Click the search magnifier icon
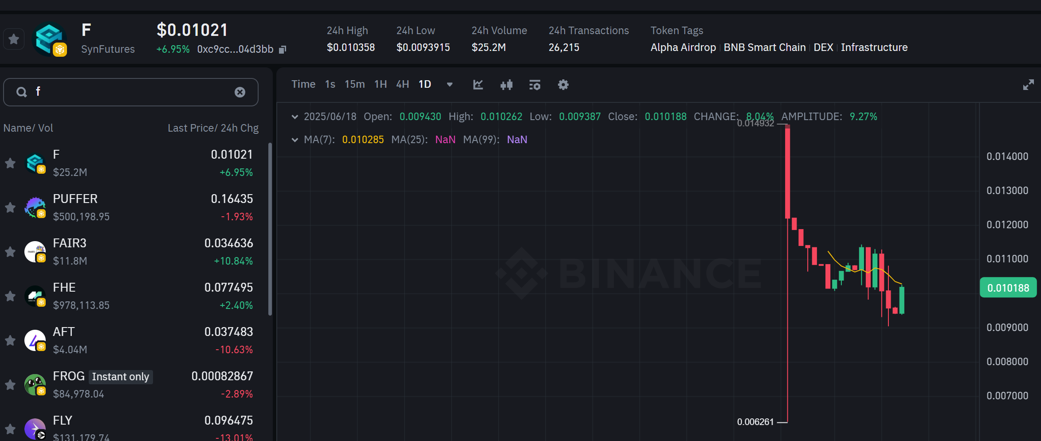This screenshot has width=1041, height=441. [21, 92]
